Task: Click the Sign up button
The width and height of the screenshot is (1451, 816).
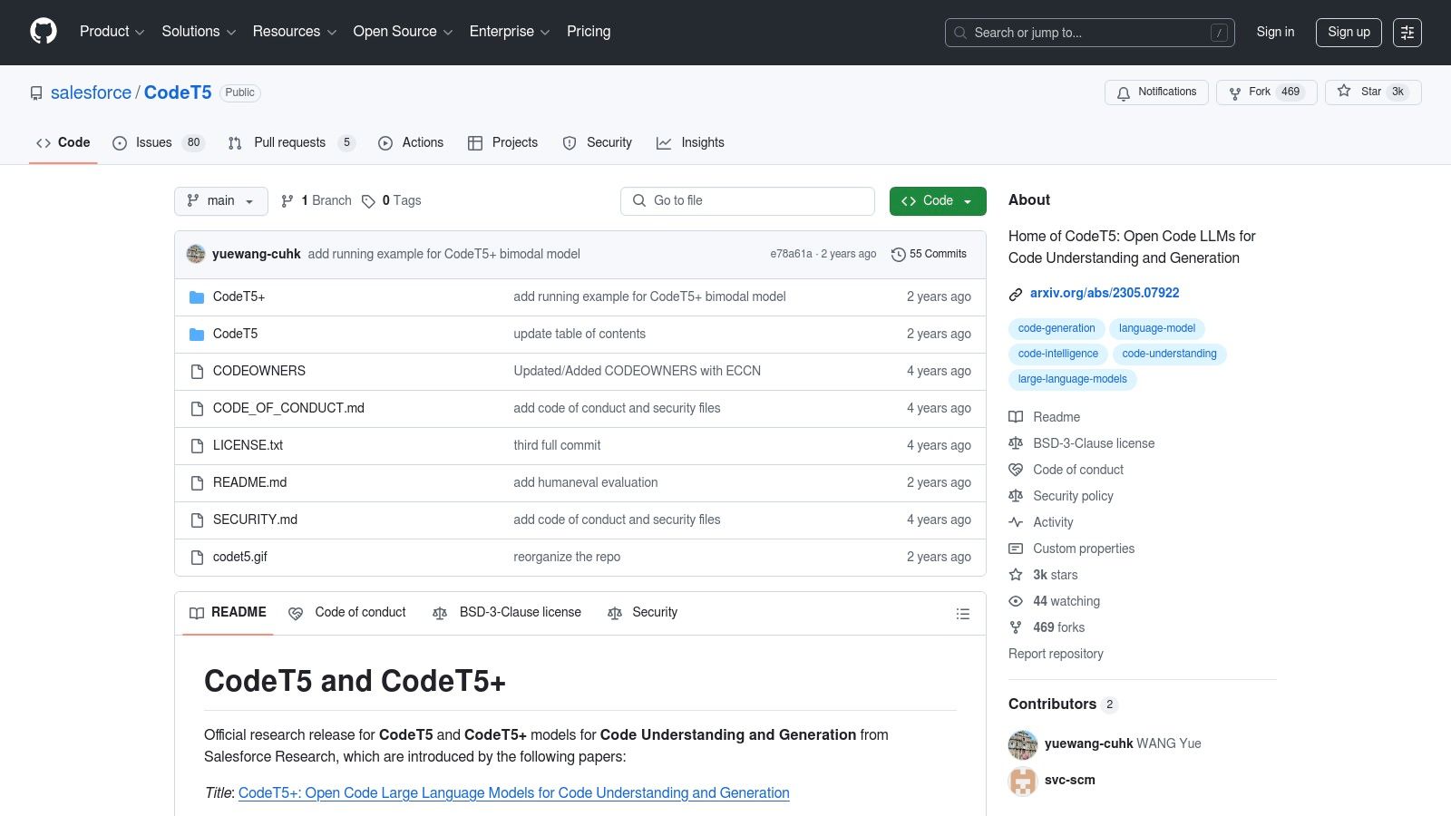Action: pyautogui.click(x=1349, y=33)
